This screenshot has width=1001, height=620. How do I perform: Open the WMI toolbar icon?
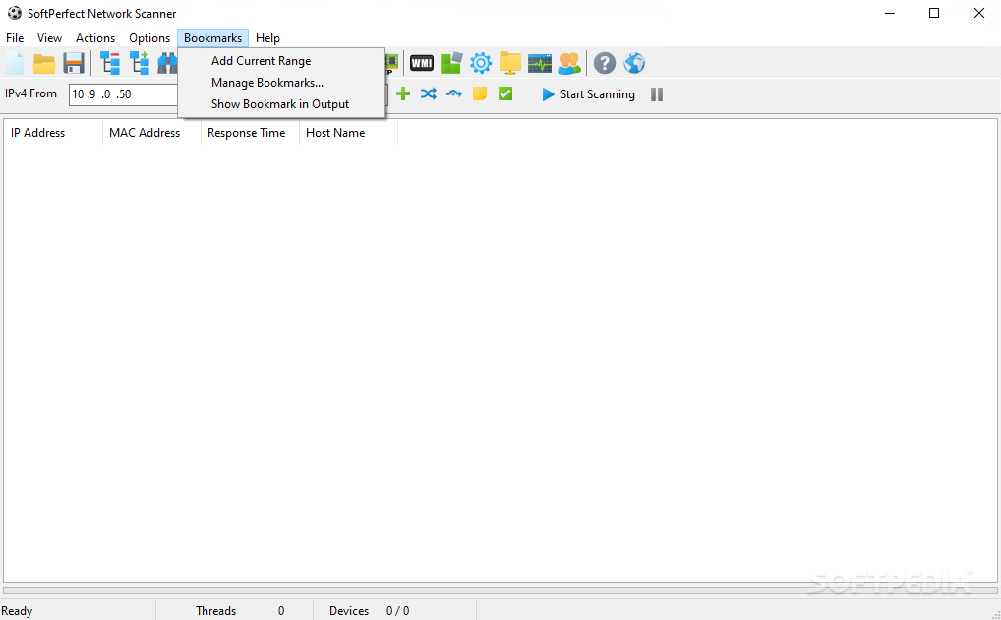tap(421, 63)
